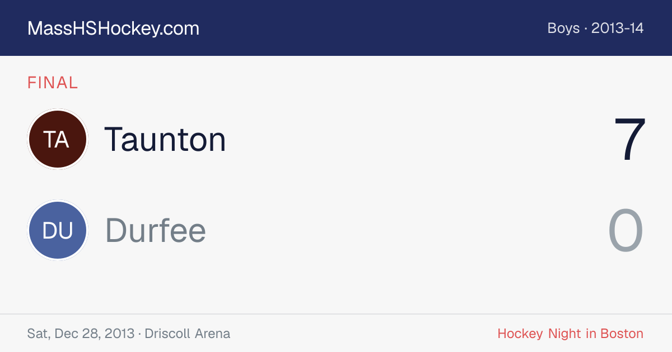This screenshot has height=352, width=672.
Task: Click blank space between Taunton and 7
Action: 420,139
